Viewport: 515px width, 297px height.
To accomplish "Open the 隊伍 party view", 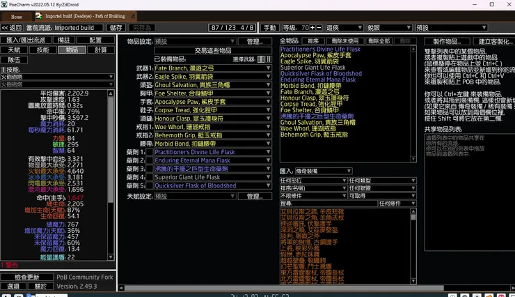I will [14, 60].
